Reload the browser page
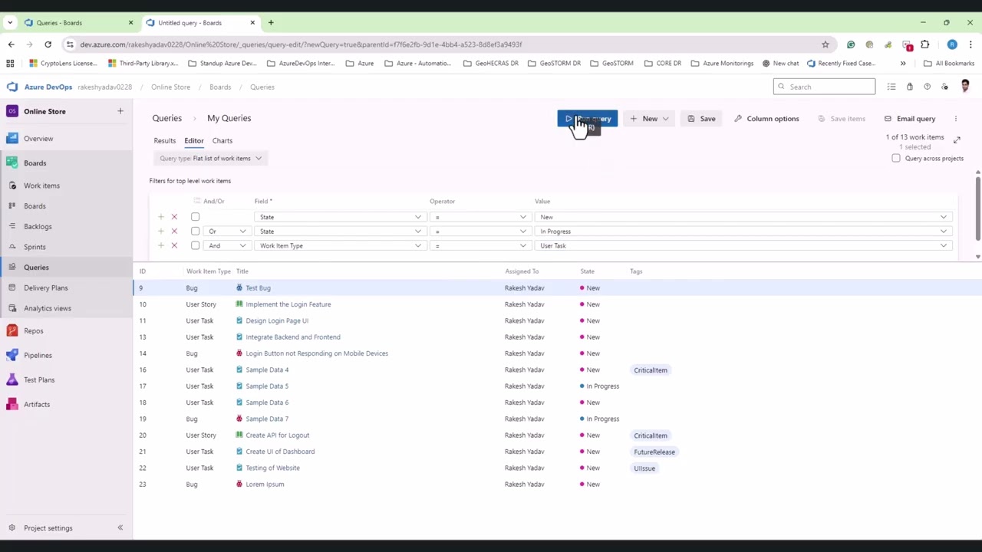This screenshot has width=982, height=552. click(48, 44)
